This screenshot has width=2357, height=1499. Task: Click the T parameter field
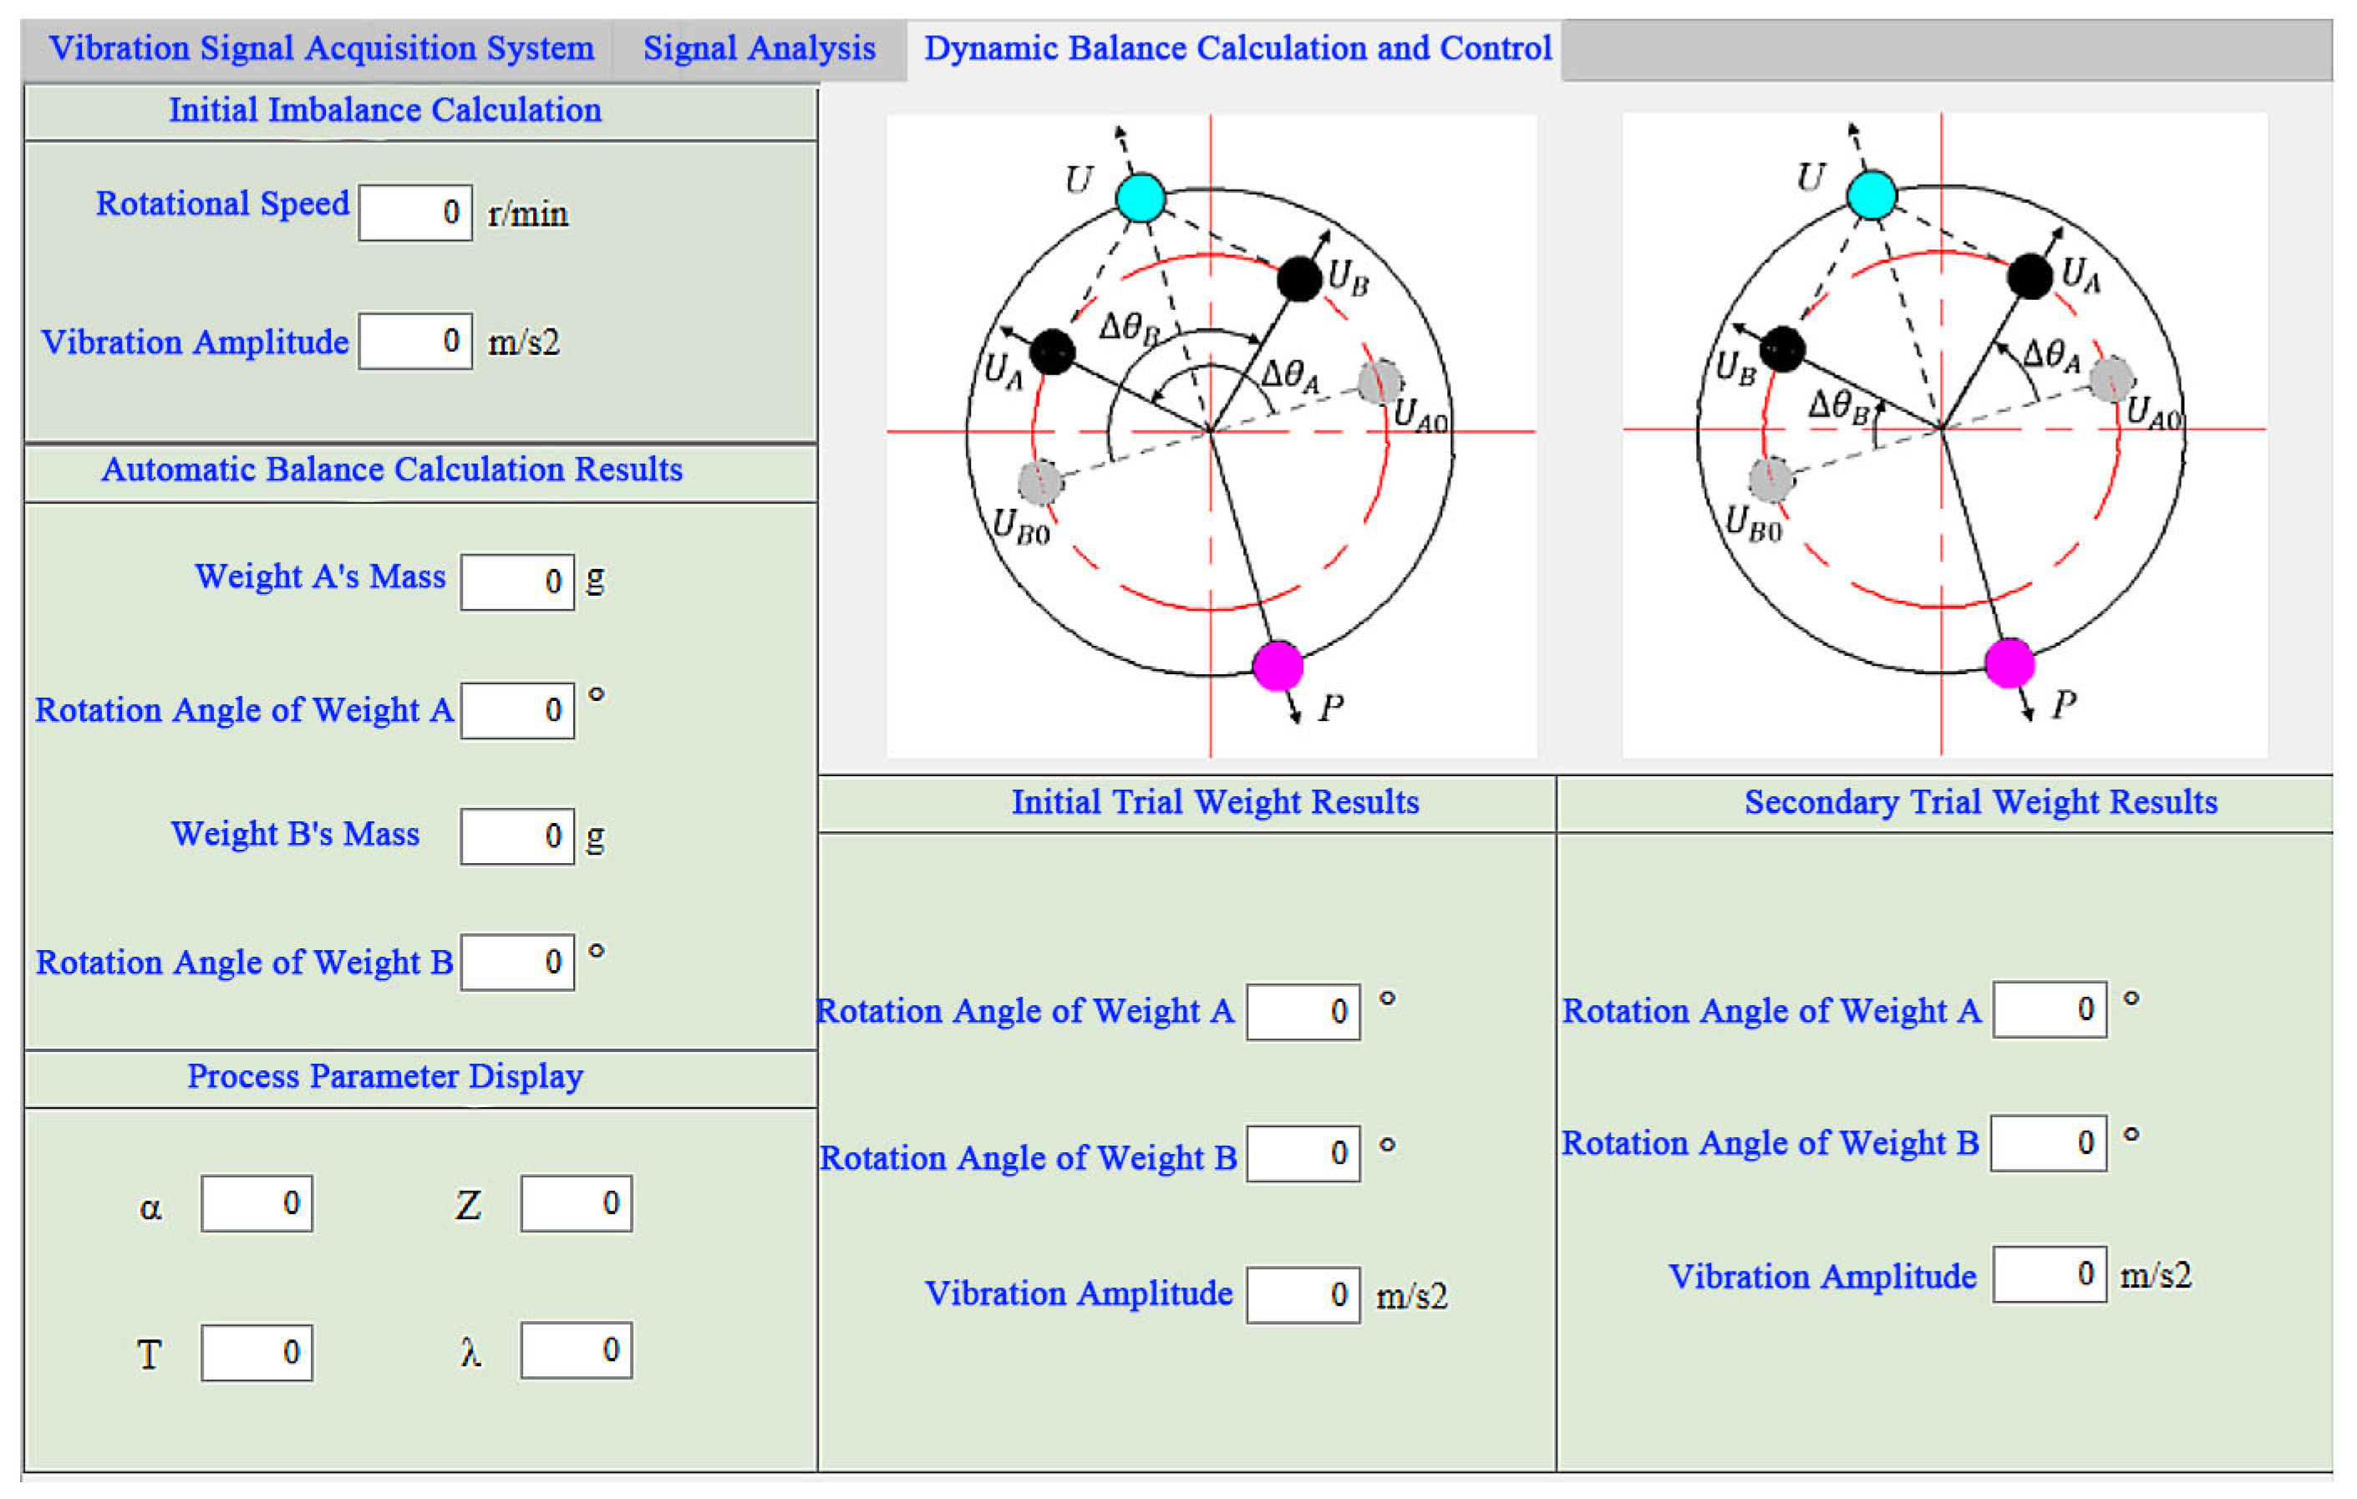257,1353
